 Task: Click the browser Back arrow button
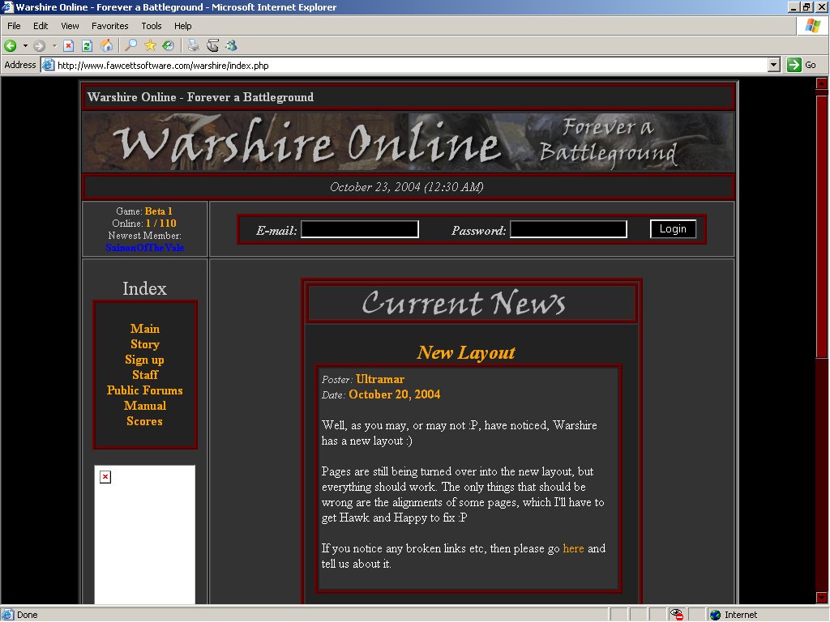click(x=11, y=46)
